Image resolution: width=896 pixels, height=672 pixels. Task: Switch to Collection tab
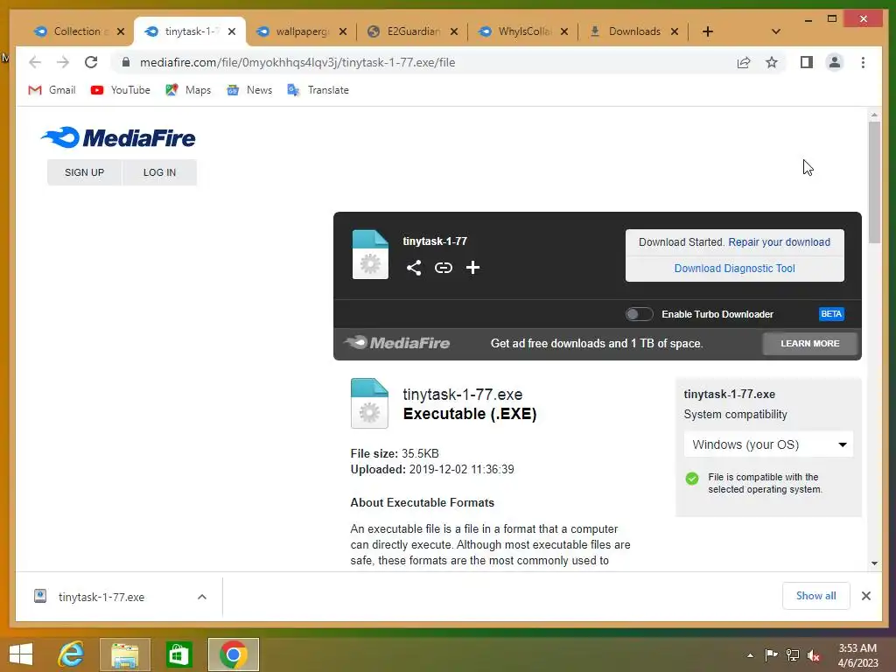[x=77, y=31]
